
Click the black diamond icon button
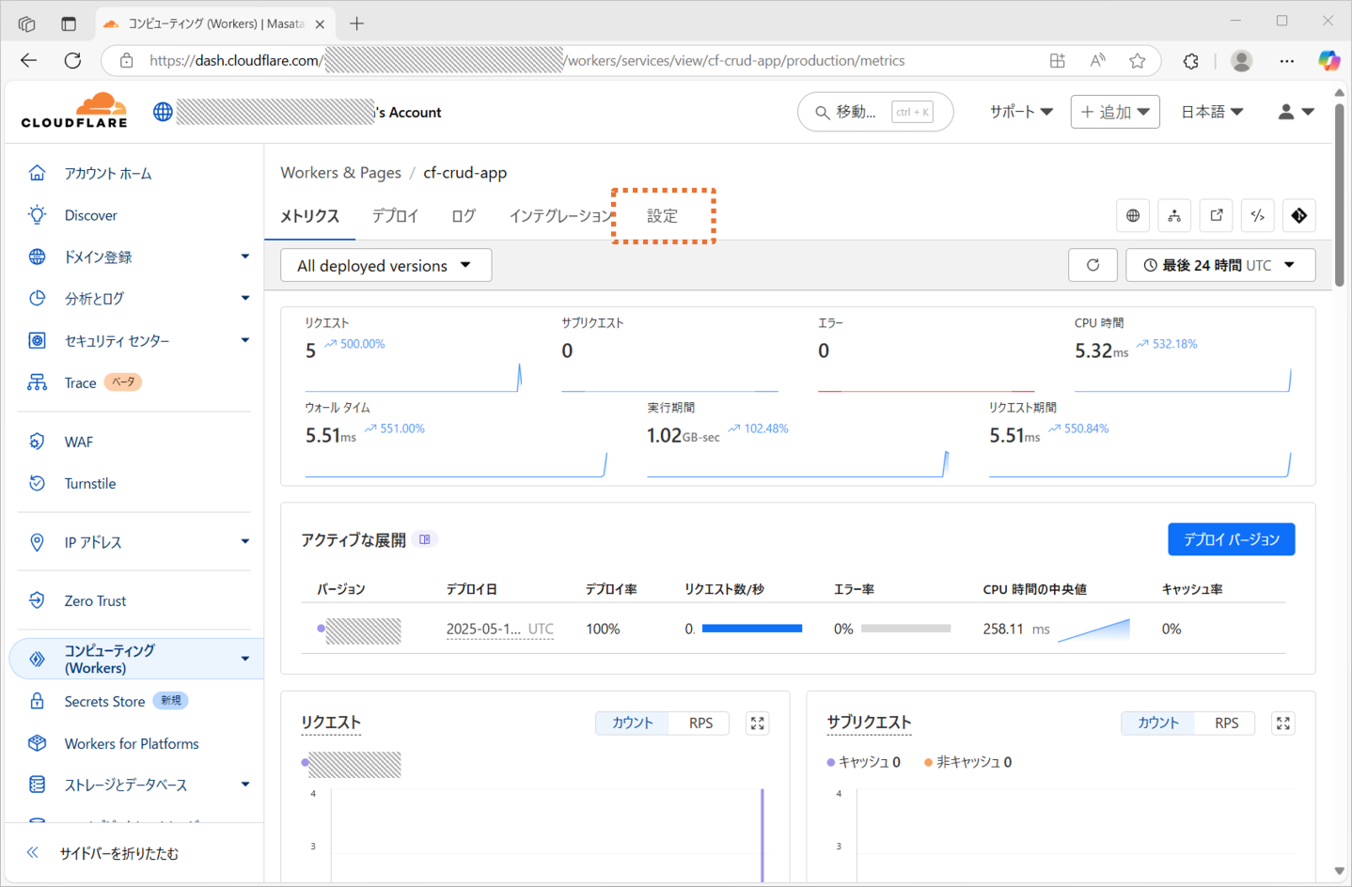(x=1299, y=216)
